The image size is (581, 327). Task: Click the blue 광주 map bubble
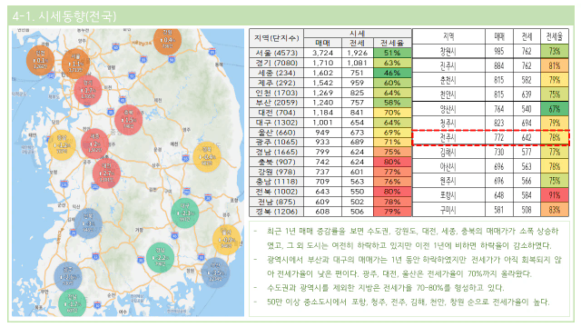(x=68, y=276)
